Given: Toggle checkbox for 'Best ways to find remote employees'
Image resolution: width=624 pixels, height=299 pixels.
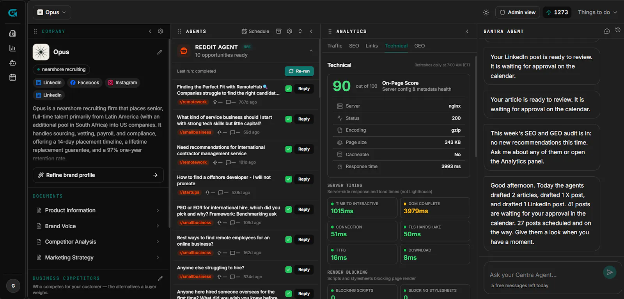Looking at the screenshot, I should 289,239.
